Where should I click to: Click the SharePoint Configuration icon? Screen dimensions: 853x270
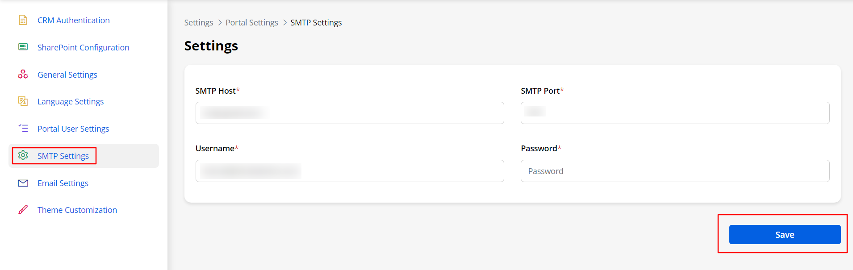(x=23, y=47)
